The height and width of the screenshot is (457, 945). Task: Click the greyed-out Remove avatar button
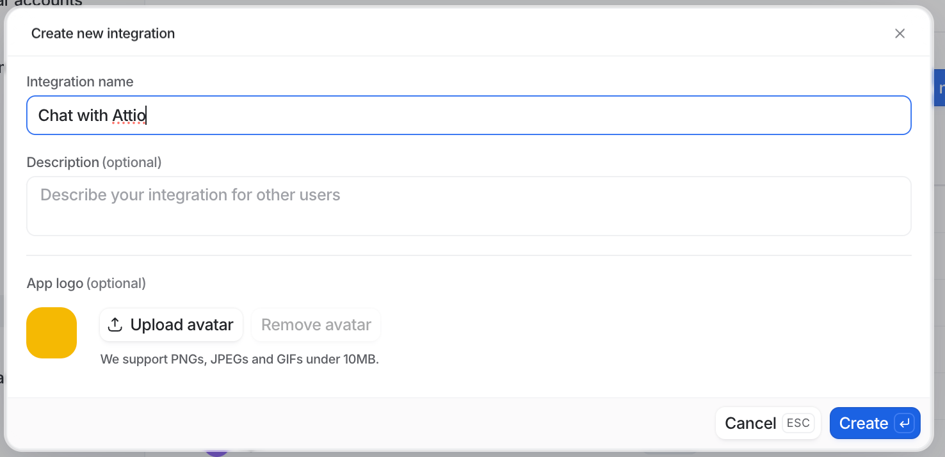click(x=316, y=325)
